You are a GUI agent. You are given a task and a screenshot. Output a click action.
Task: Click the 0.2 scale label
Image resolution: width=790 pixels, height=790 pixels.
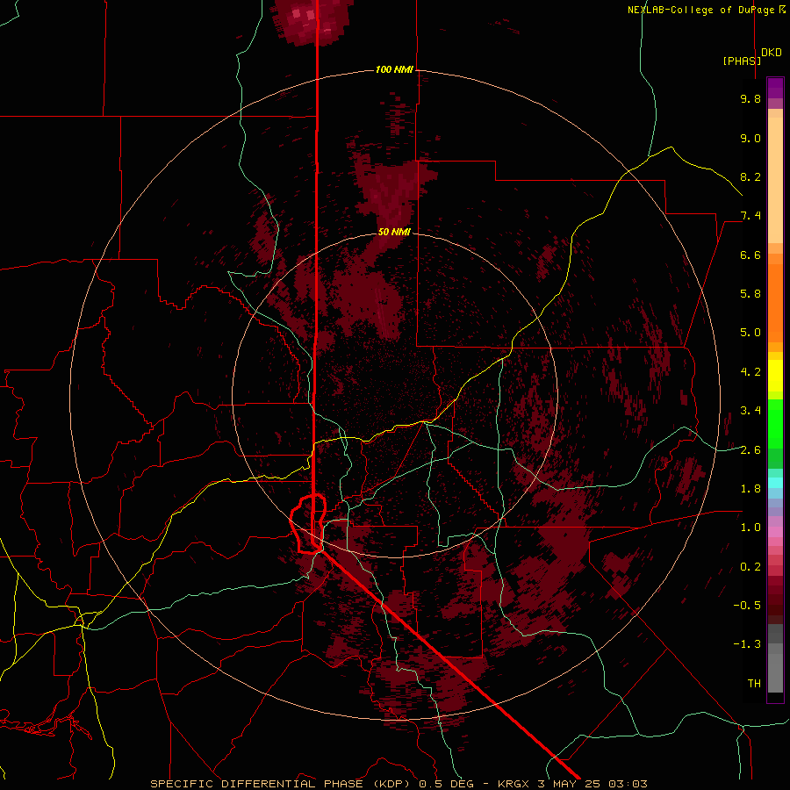coord(750,567)
